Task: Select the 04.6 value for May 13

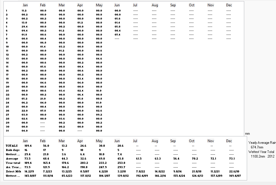Action: pyautogui.click(x=99, y=59)
